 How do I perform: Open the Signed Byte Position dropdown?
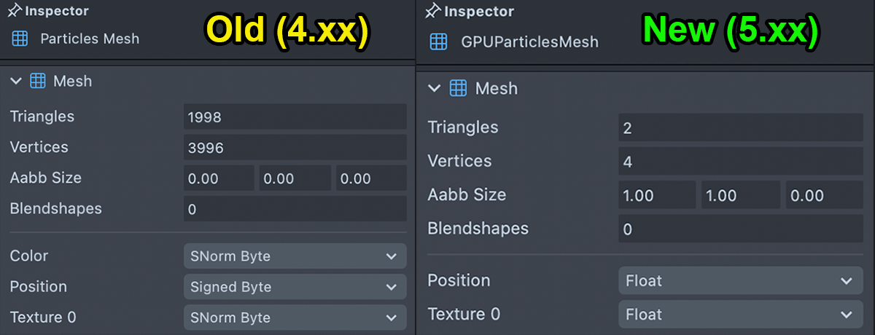295,287
